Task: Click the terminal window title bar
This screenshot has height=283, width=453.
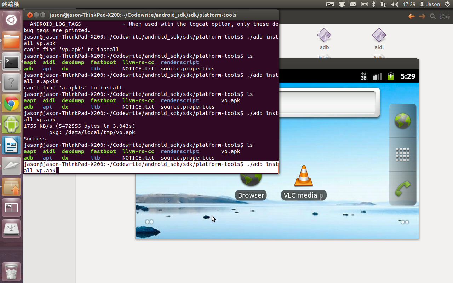Action: pos(151,15)
